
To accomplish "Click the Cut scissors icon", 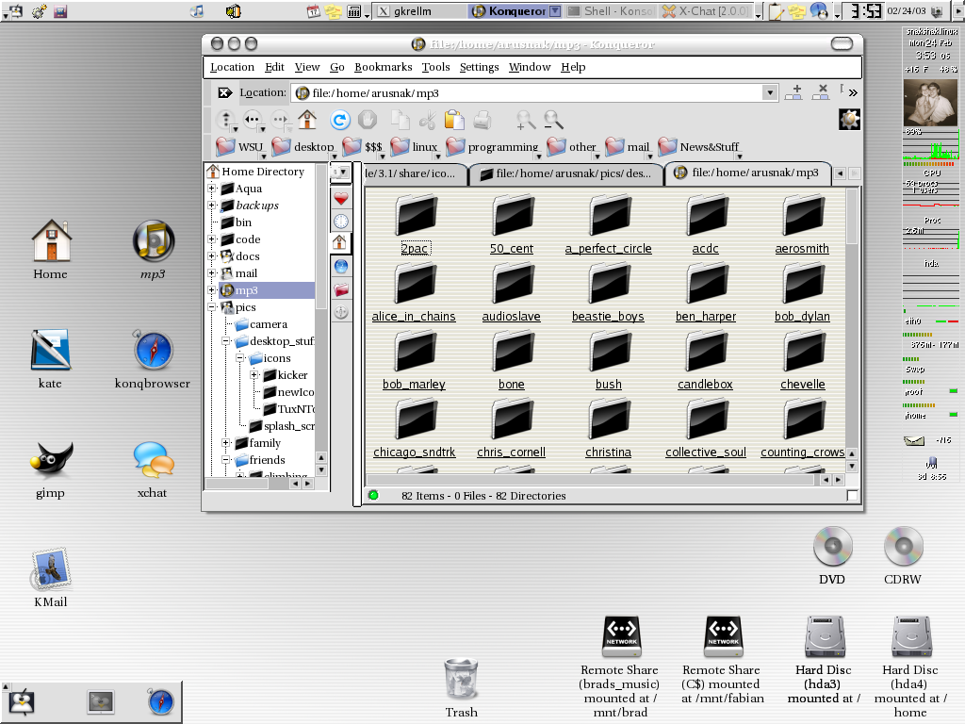I will pos(427,120).
